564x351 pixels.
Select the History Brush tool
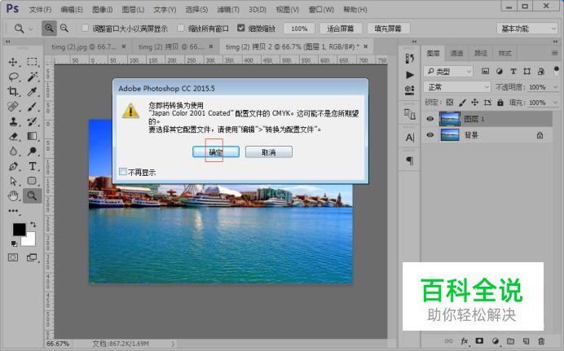[x=32, y=121]
